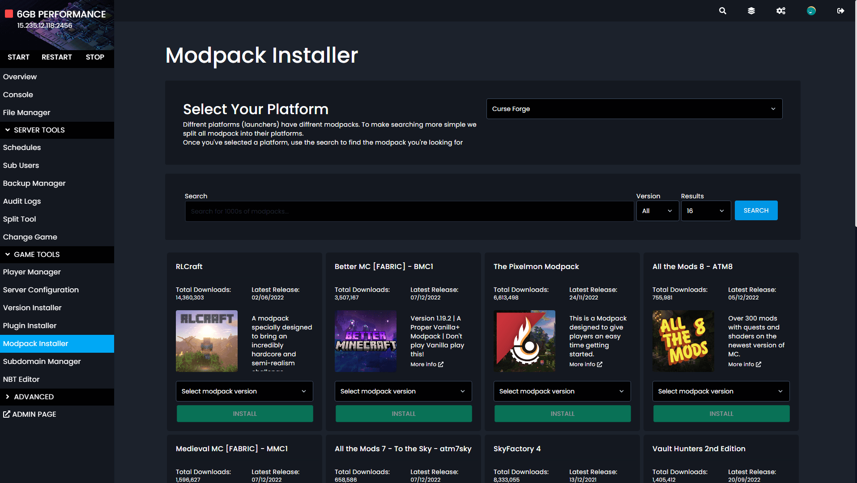
Task: Open Better MC modpack version dropdown
Action: (x=403, y=391)
